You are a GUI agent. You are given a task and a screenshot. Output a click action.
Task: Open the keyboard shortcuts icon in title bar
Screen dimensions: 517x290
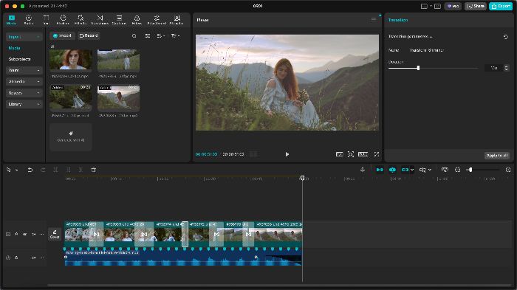tap(437, 6)
